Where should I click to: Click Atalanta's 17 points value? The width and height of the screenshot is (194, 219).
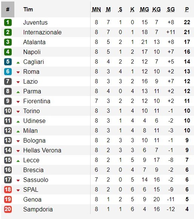tap(187, 42)
